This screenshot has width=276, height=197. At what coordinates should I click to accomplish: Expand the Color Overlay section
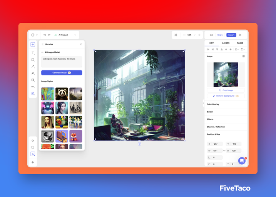[226, 104]
